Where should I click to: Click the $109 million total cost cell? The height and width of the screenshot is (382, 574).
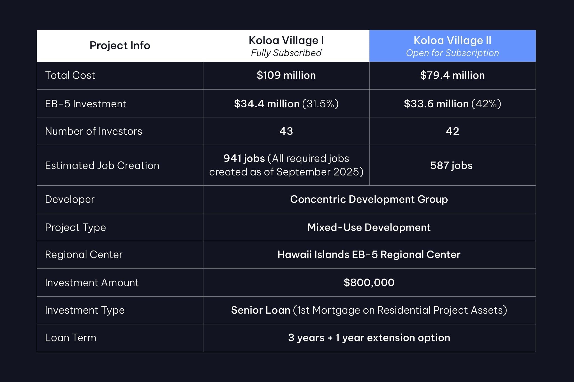(286, 75)
